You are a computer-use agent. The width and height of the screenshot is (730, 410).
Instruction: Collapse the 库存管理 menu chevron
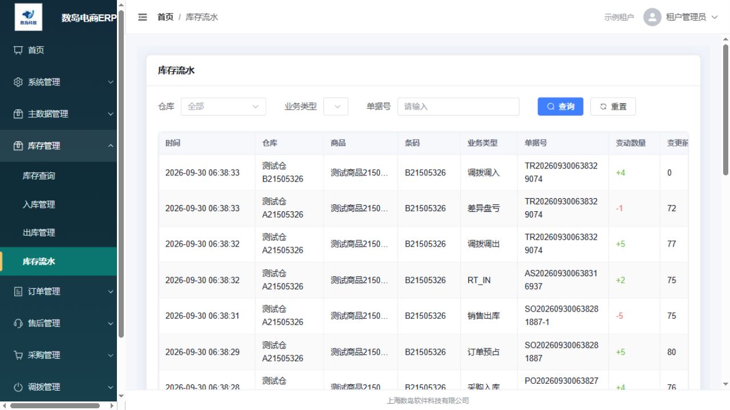pos(111,146)
